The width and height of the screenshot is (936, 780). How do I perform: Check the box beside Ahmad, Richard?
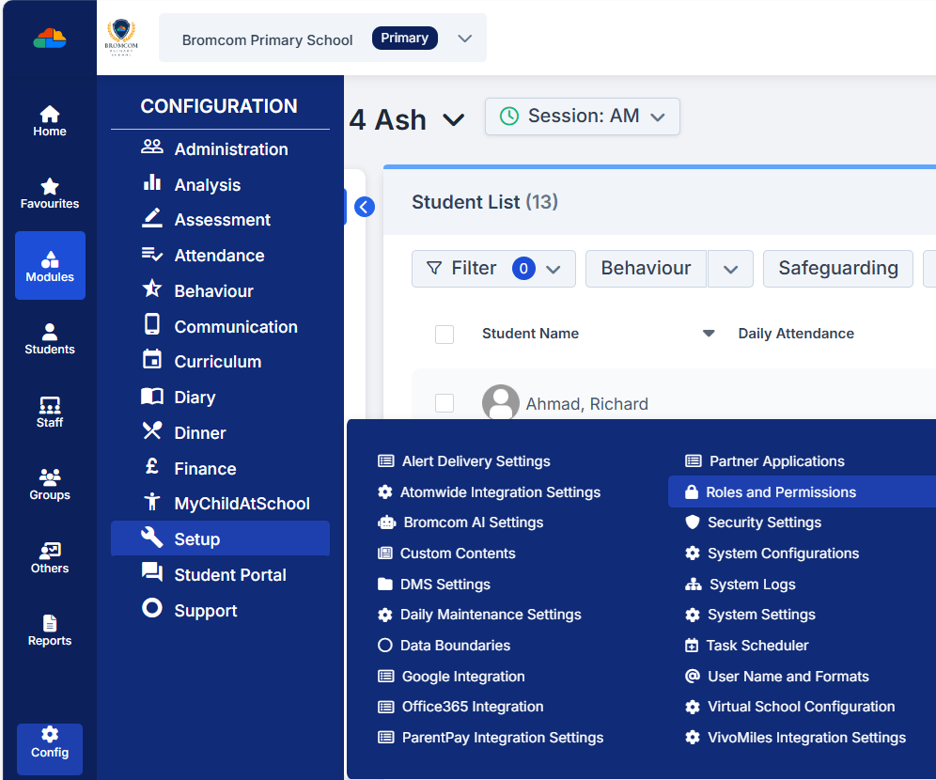pos(445,403)
